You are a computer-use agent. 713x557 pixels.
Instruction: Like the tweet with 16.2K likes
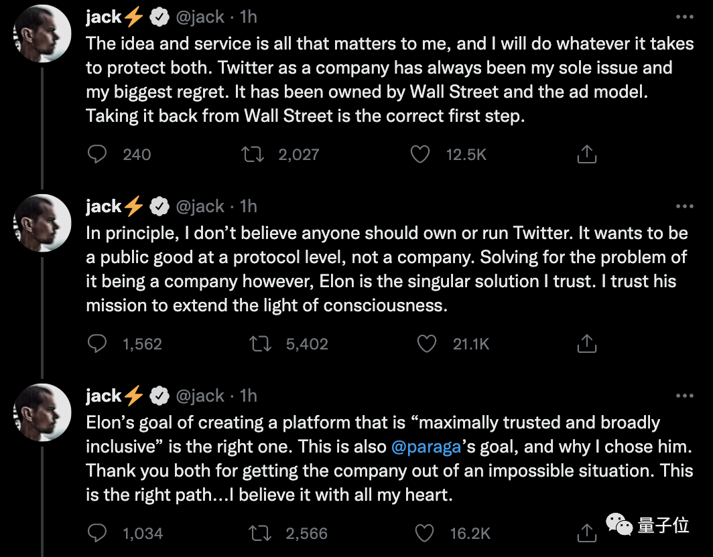[424, 533]
